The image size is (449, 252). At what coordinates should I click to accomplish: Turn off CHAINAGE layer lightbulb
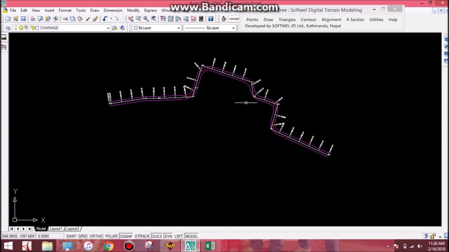(x=16, y=28)
